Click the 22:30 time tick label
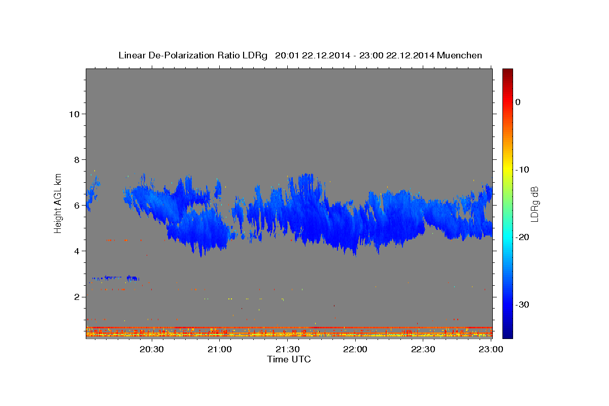The image size is (609, 406). pyautogui.click(x=423, y=349)
